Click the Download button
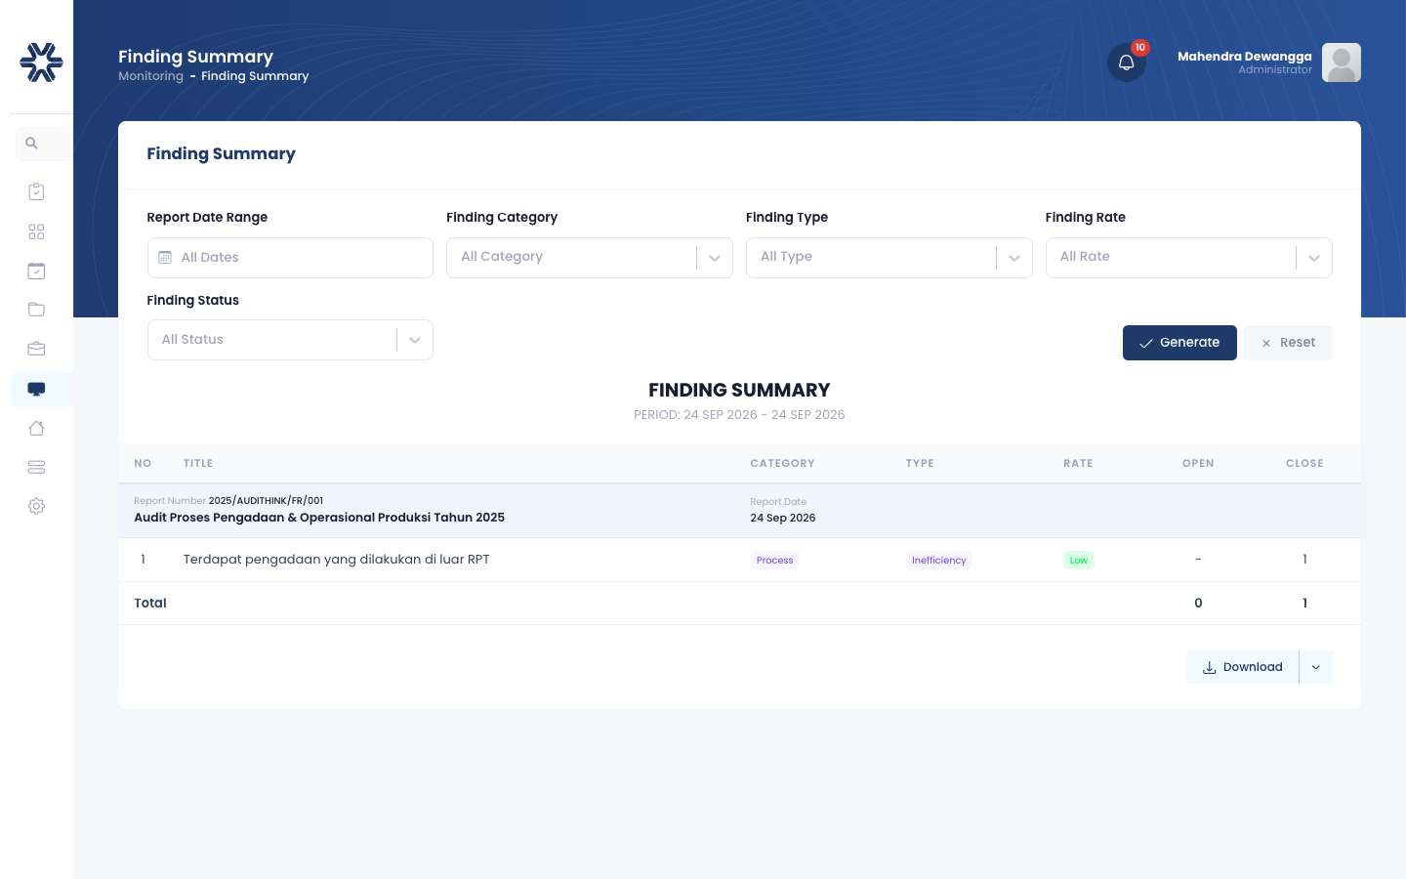Screen dimensions: 1406x879 click(x=1242, y=667)
